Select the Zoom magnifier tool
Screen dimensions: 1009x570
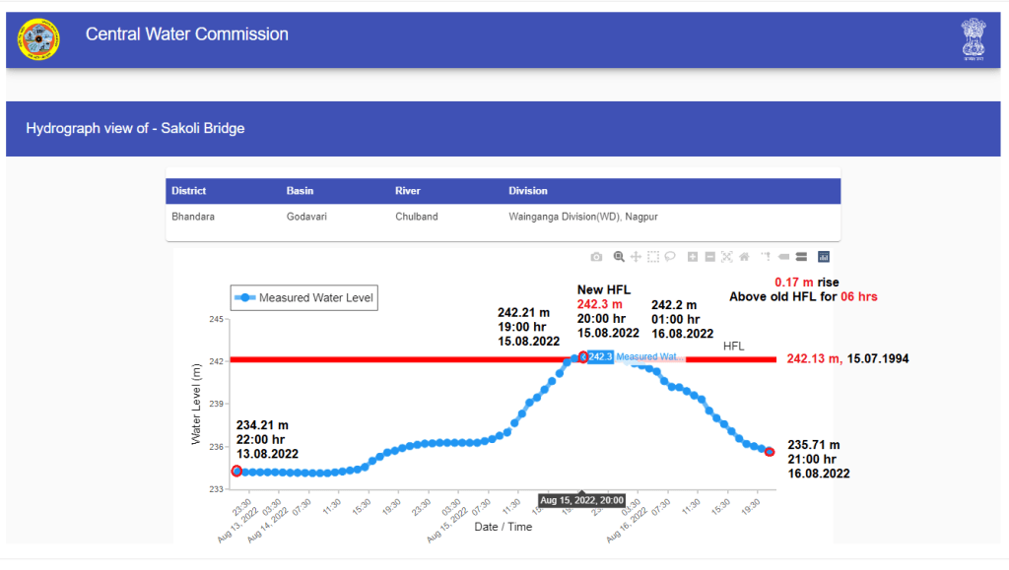click(619, 257)
